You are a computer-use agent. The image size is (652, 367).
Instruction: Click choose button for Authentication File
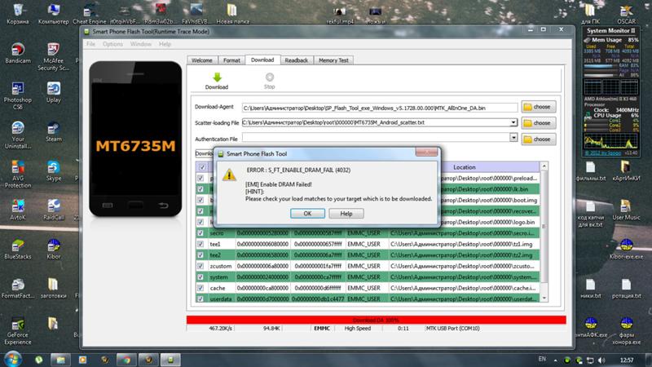click(539, 139)
